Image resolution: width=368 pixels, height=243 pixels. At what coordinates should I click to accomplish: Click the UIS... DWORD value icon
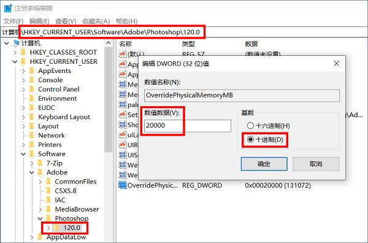coord(123,155)
